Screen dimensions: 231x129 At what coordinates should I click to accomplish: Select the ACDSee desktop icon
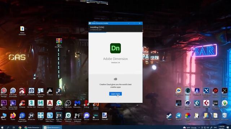coord(31,92)
